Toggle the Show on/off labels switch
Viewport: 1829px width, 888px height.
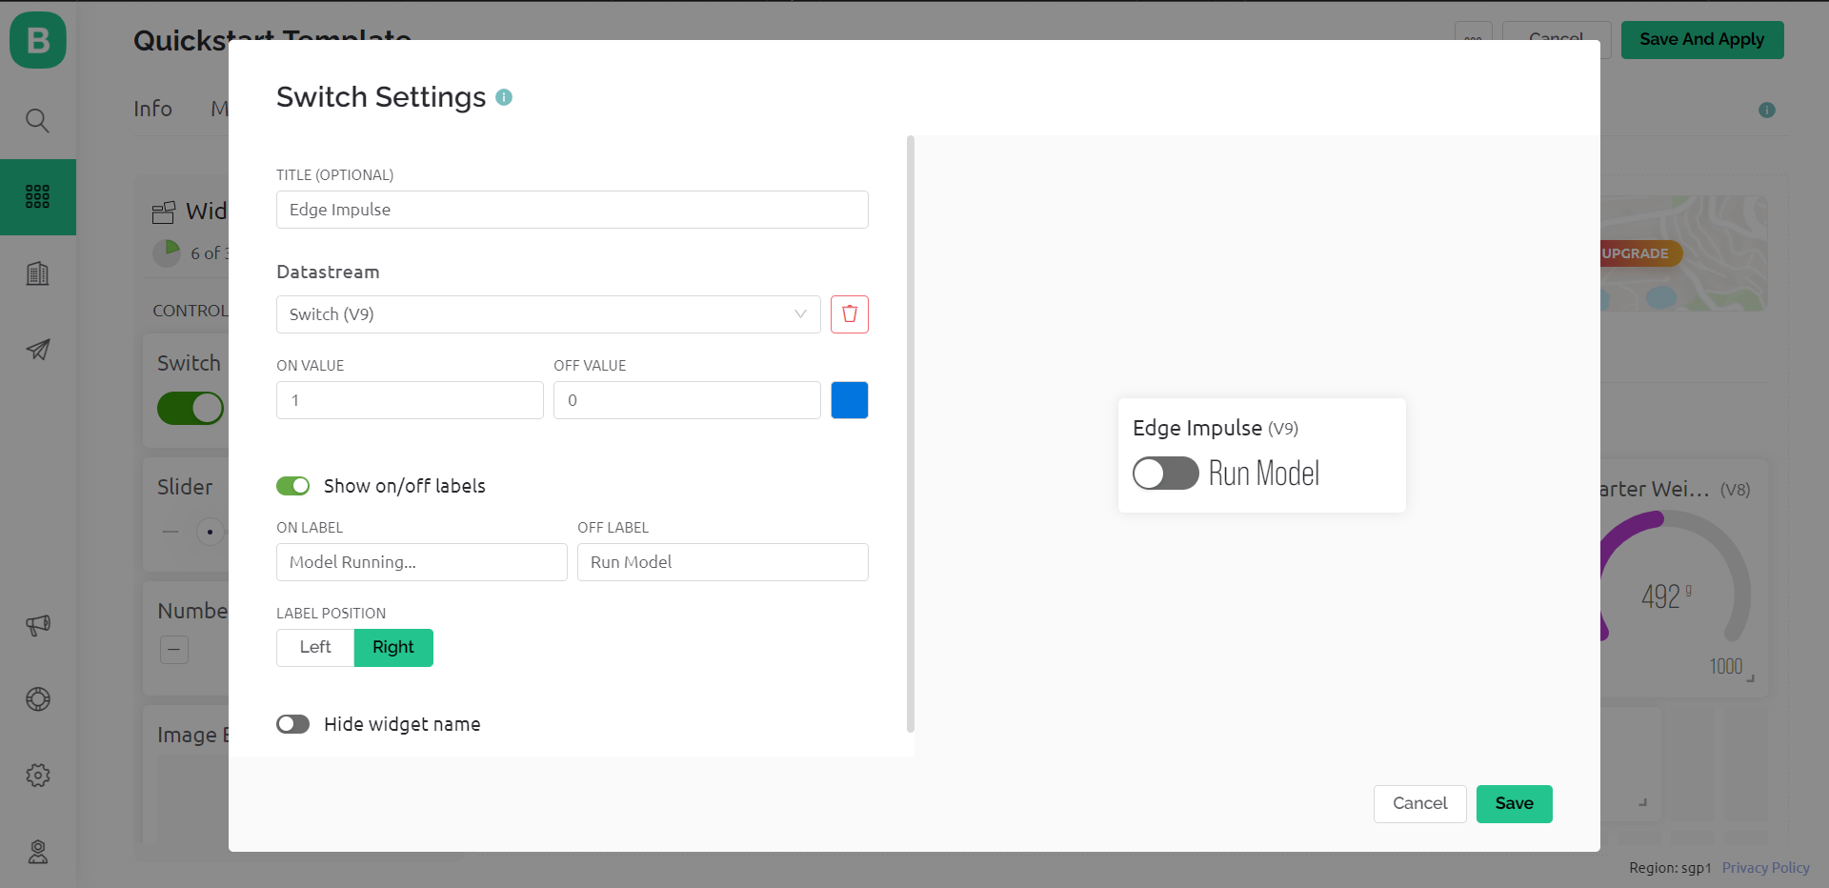[293, 486]
